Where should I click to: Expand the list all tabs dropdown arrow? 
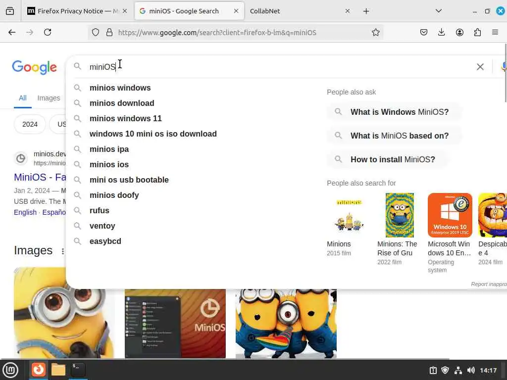[439, 11]
